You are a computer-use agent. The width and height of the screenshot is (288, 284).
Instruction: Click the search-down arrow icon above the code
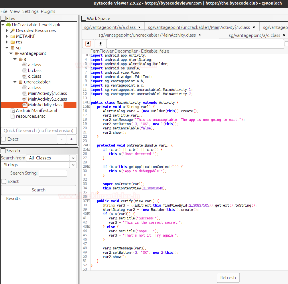point(88,44)
